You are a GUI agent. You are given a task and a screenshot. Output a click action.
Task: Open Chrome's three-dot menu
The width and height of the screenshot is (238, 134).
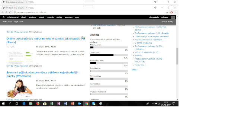point(176,12)
